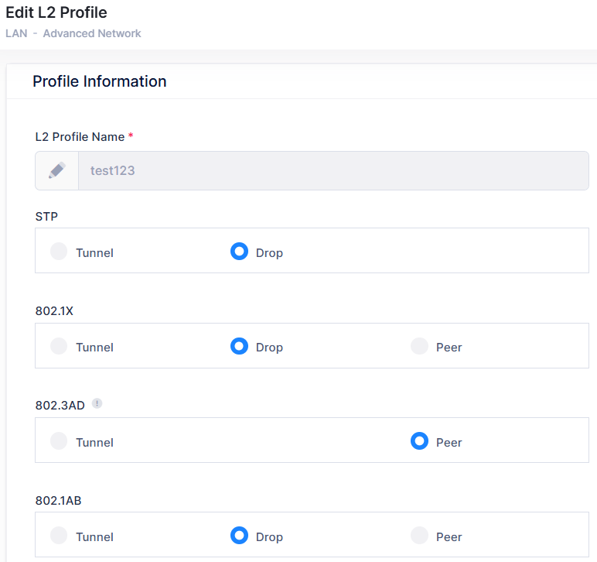Screen dimensions: 597x562
Task: Choose Tunnel option under 802.1X
Action: click(59, 346)
